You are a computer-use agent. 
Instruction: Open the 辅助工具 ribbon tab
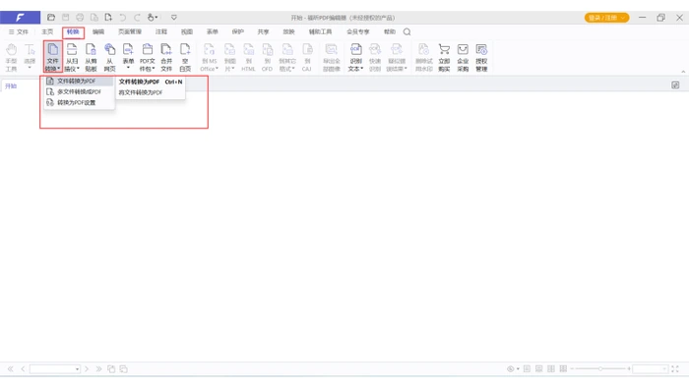(x=320, y=32)
